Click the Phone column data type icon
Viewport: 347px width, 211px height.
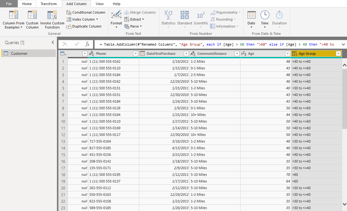pyautogui.click(x=91, y=54)
